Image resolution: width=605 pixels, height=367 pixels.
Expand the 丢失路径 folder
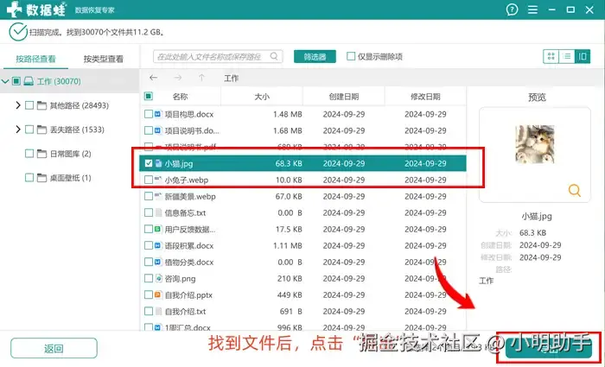pyautogui.click(x=18, y=130)
